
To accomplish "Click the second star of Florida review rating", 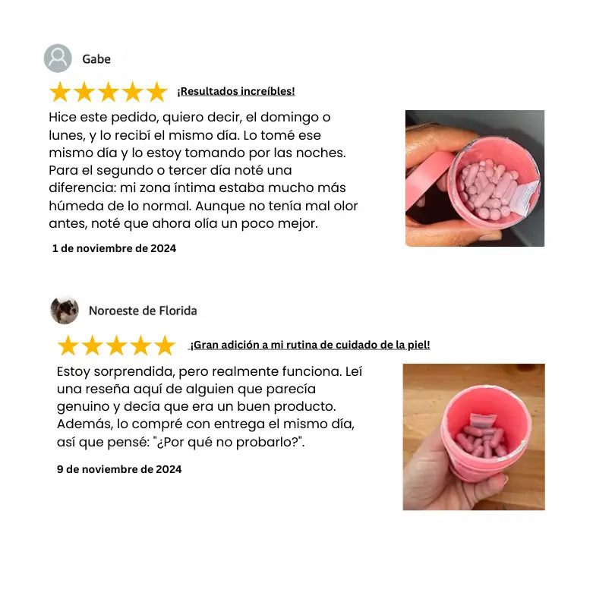I will pos(92,345).
